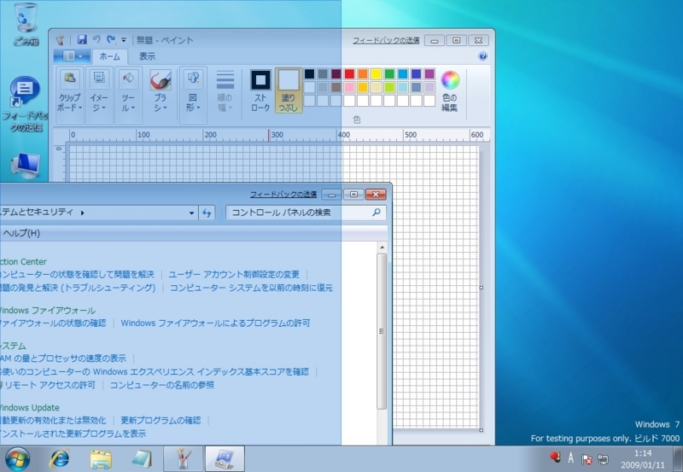The image size is (683, 472).
Task: Click the refresh button beside the address bar
Action: click(x=207, y=213)
